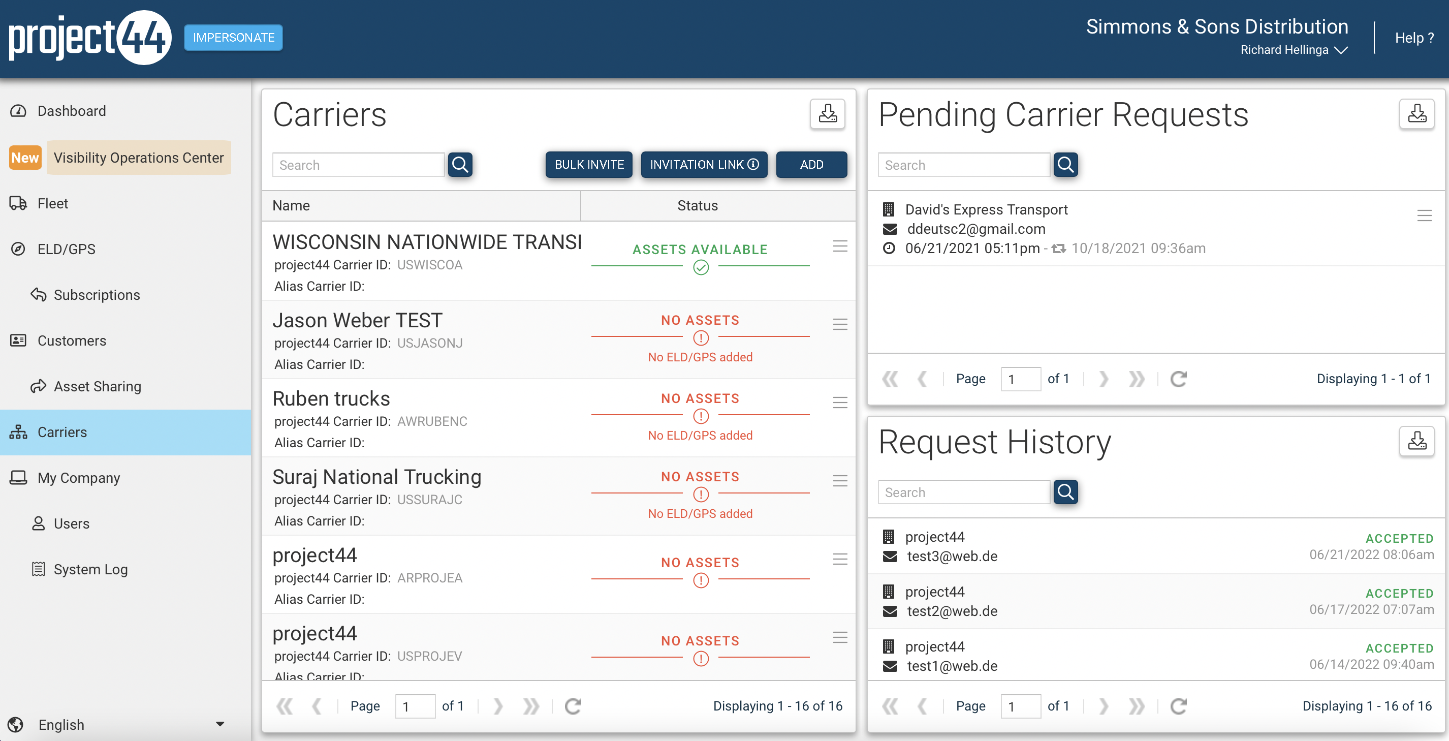Refresh the Carriers list
Image resolution: width=1449 pixels, height=741 pixels.
(573, 706)
